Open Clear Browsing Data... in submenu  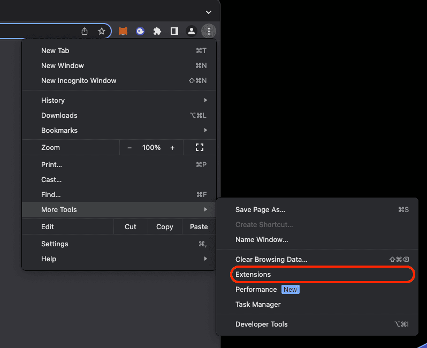(x=317, y=260)
